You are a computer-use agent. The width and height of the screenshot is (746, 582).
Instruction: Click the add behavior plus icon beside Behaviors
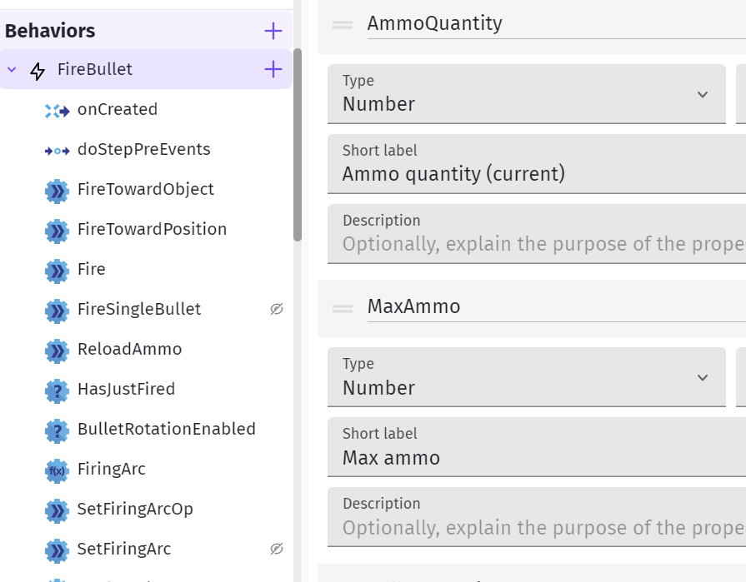273,31
